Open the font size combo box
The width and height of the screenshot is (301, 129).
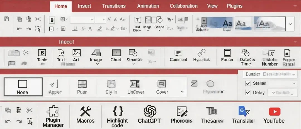pos(100,20)
